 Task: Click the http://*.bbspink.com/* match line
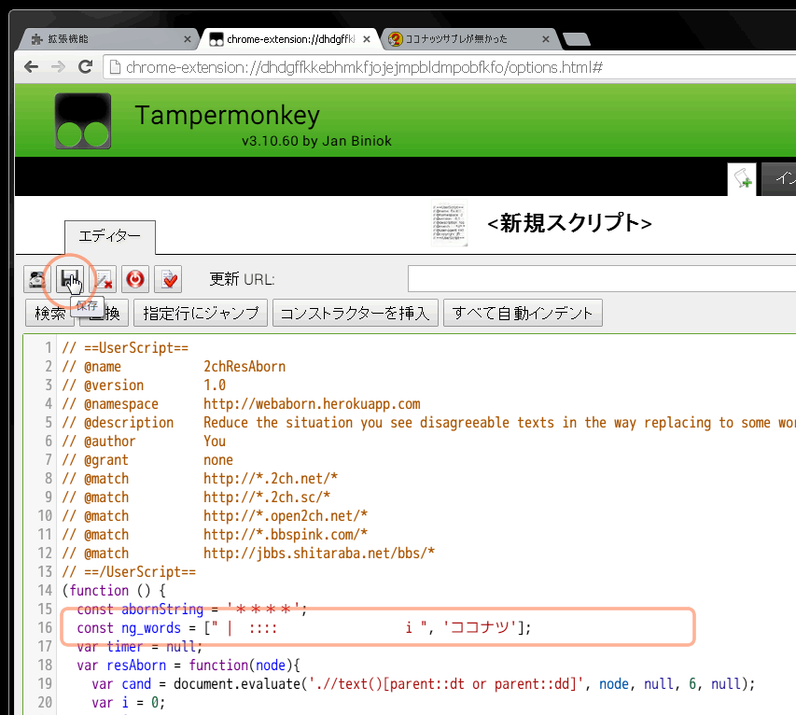point(215,535)
